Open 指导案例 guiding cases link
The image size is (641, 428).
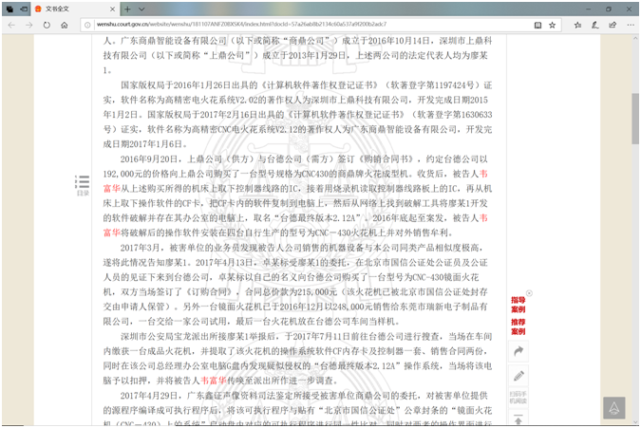point(518,305)
